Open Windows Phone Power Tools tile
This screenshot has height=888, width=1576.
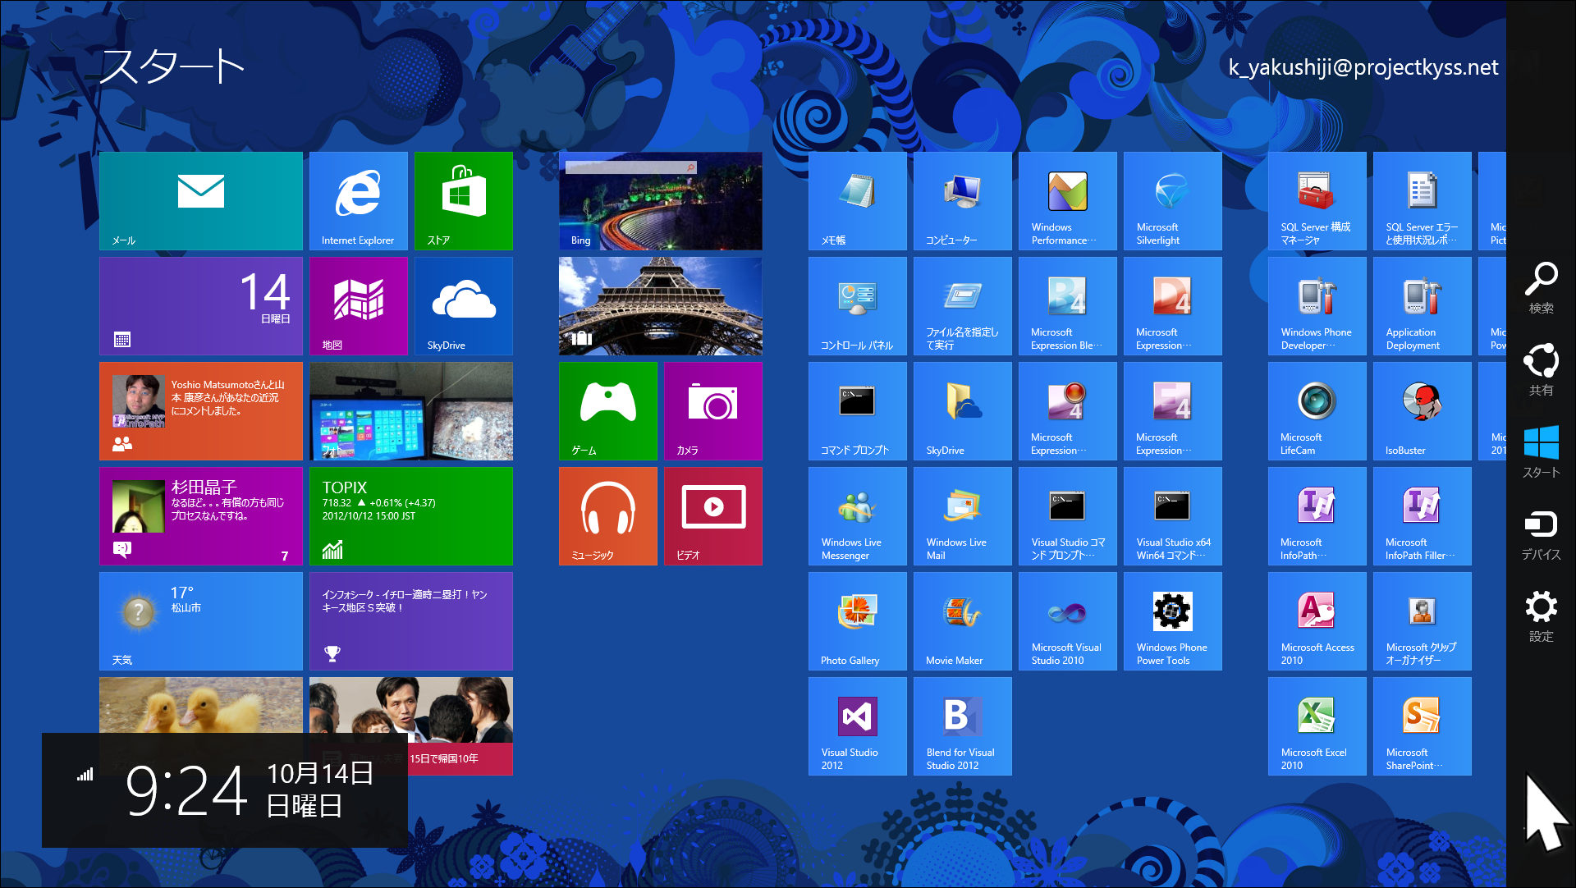pos(1173,621)
